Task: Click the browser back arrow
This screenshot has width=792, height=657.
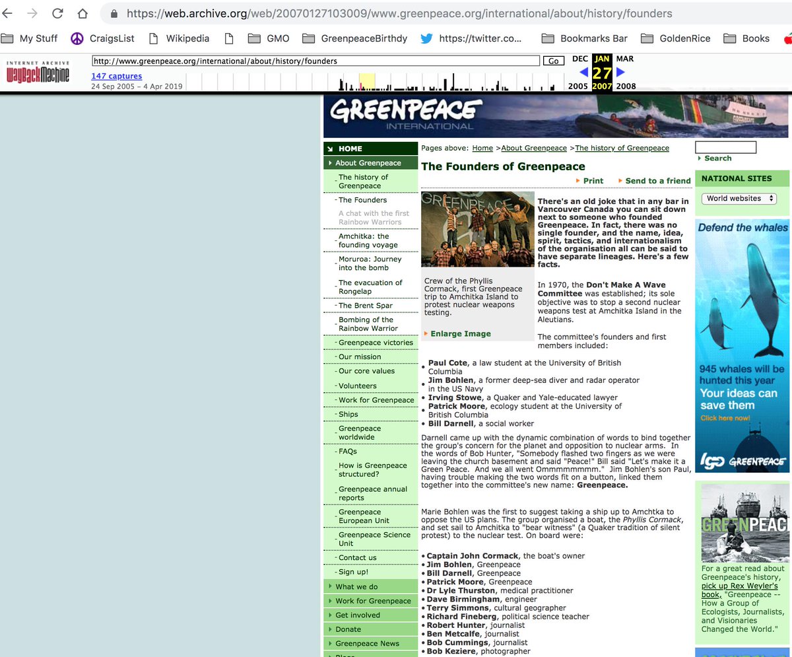Action: 7,13
